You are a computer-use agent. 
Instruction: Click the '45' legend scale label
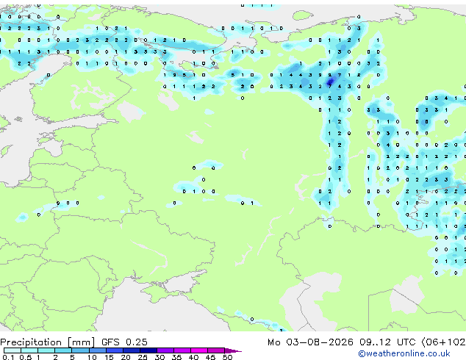[x=210, y=357]
